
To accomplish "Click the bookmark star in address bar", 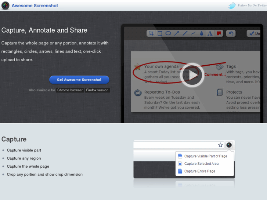I will 220,145.
